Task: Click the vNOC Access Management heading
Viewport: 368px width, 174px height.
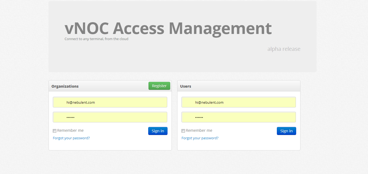Action: coord(168,28)
